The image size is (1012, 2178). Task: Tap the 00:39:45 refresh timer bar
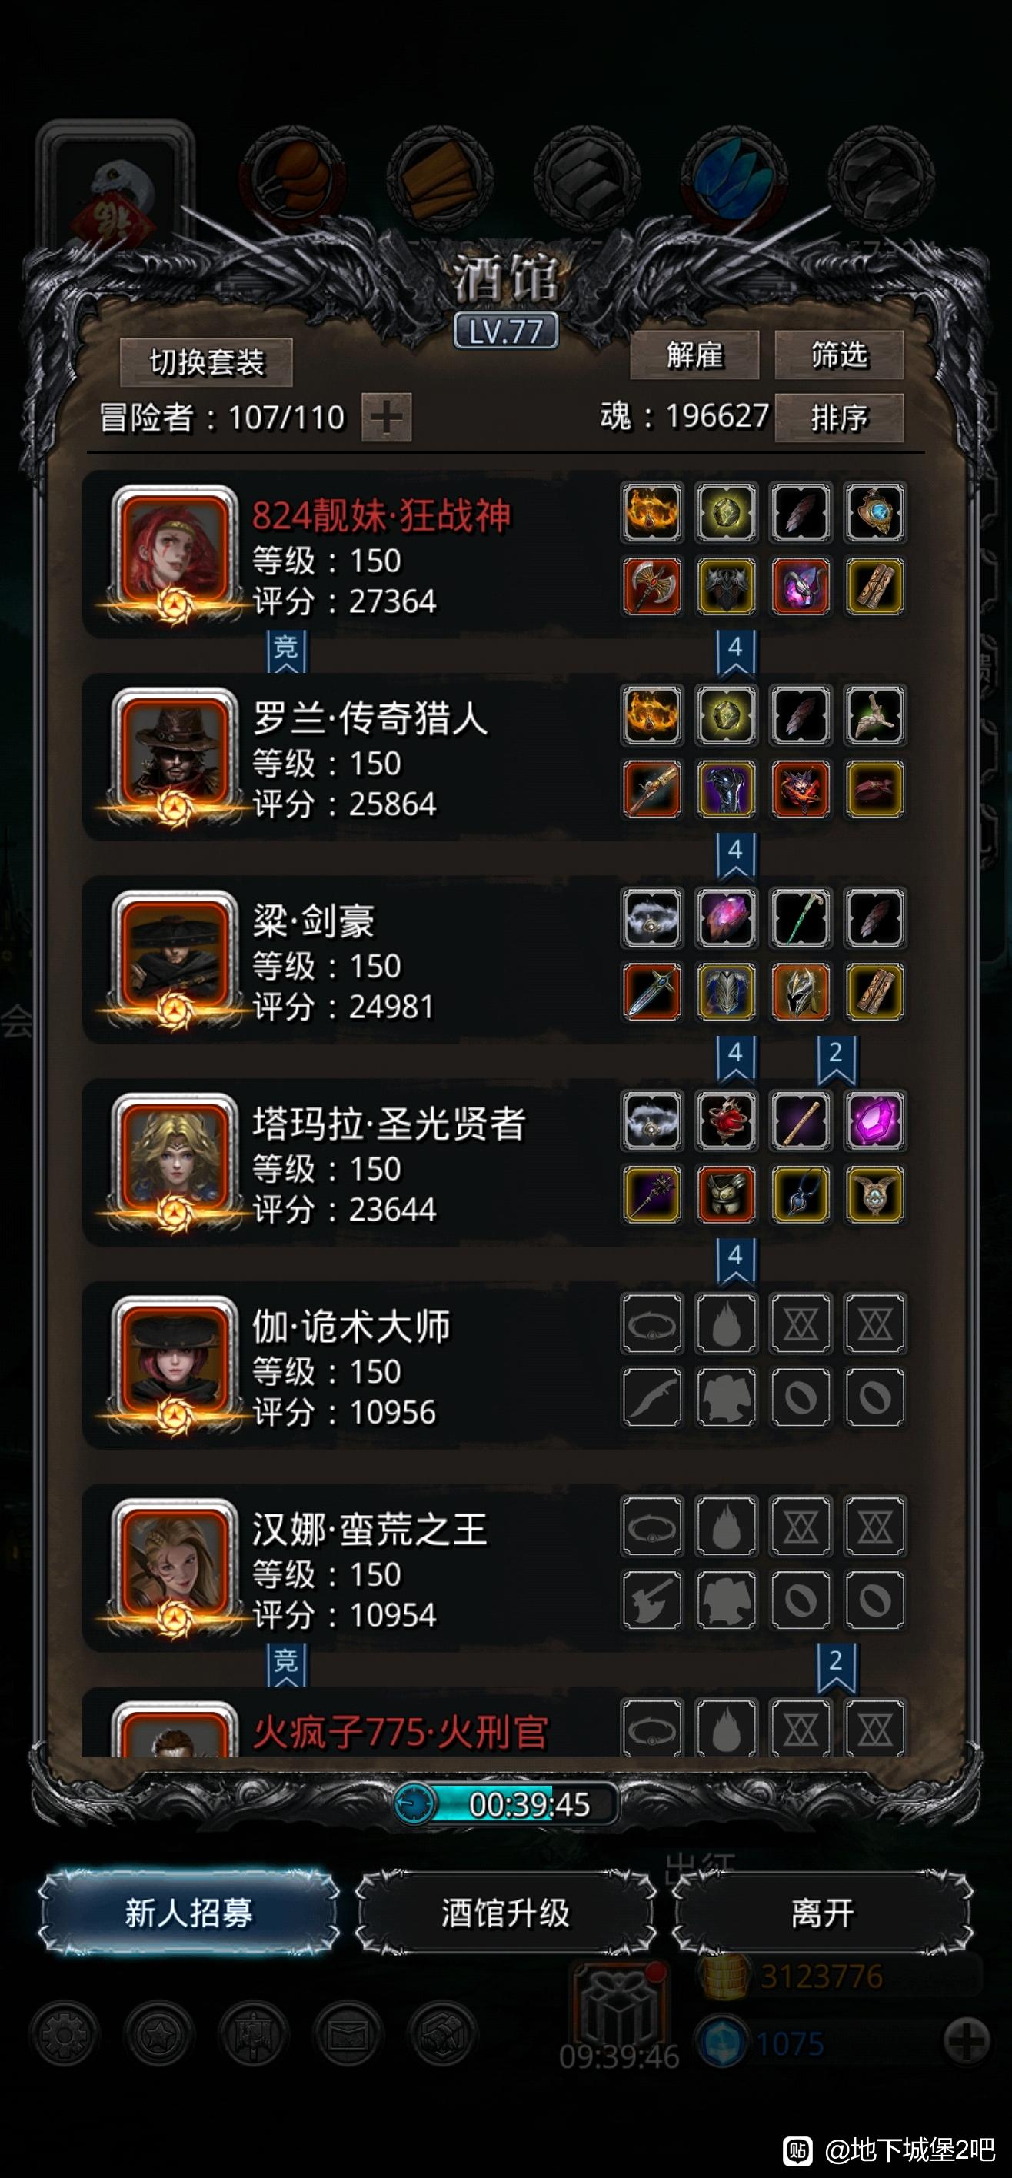[x=505, y=1804]
